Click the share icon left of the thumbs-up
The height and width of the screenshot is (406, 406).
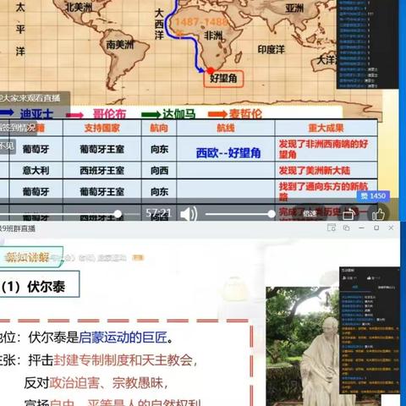tap(349, 215)
